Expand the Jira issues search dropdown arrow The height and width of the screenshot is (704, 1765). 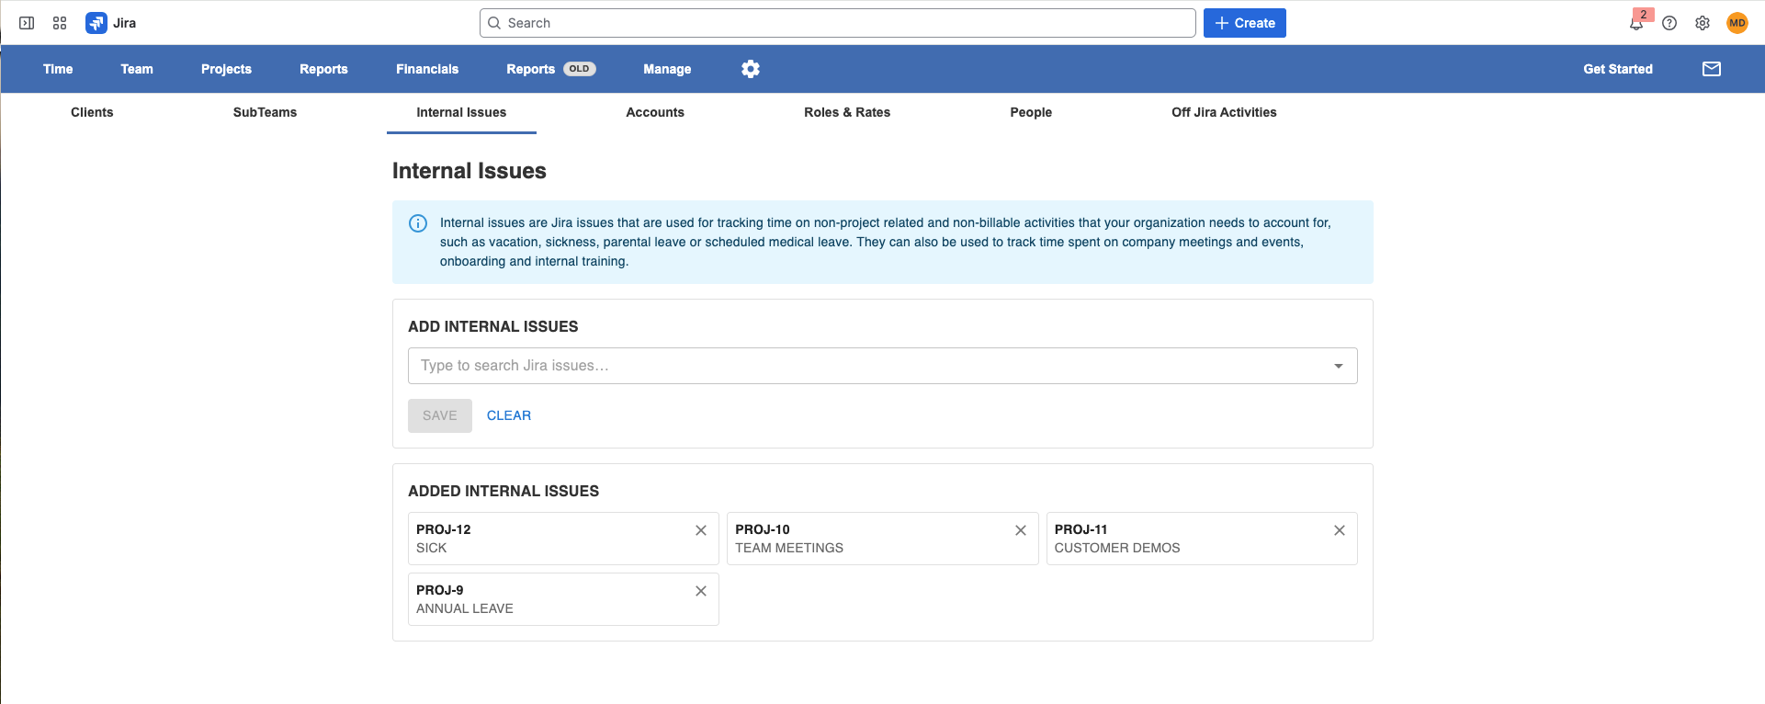click(1339, 366)
